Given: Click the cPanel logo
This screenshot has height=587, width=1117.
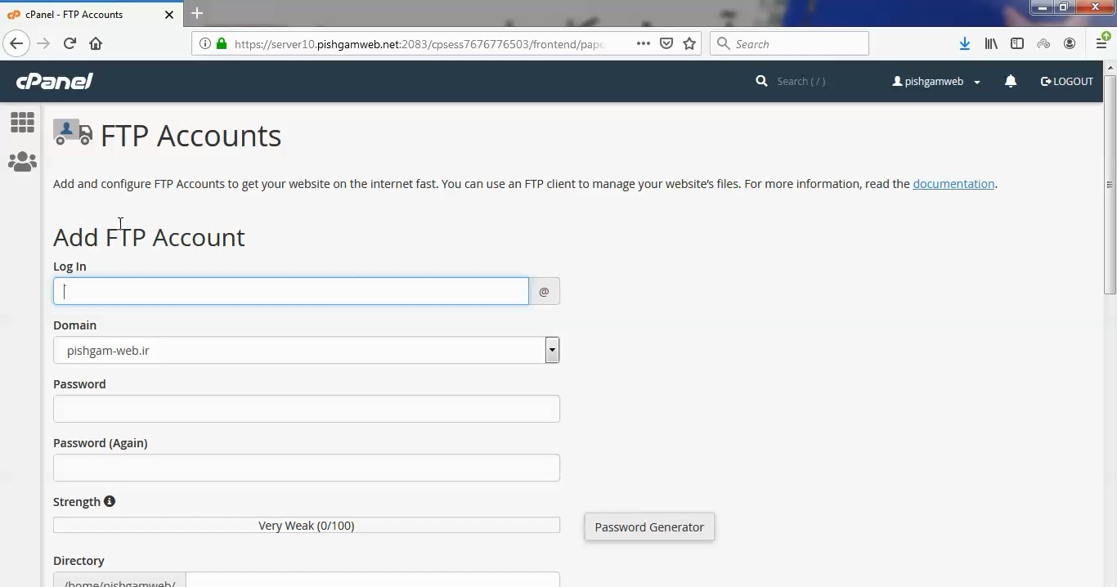Looking at the screenshot, I should tap(55, 81).
